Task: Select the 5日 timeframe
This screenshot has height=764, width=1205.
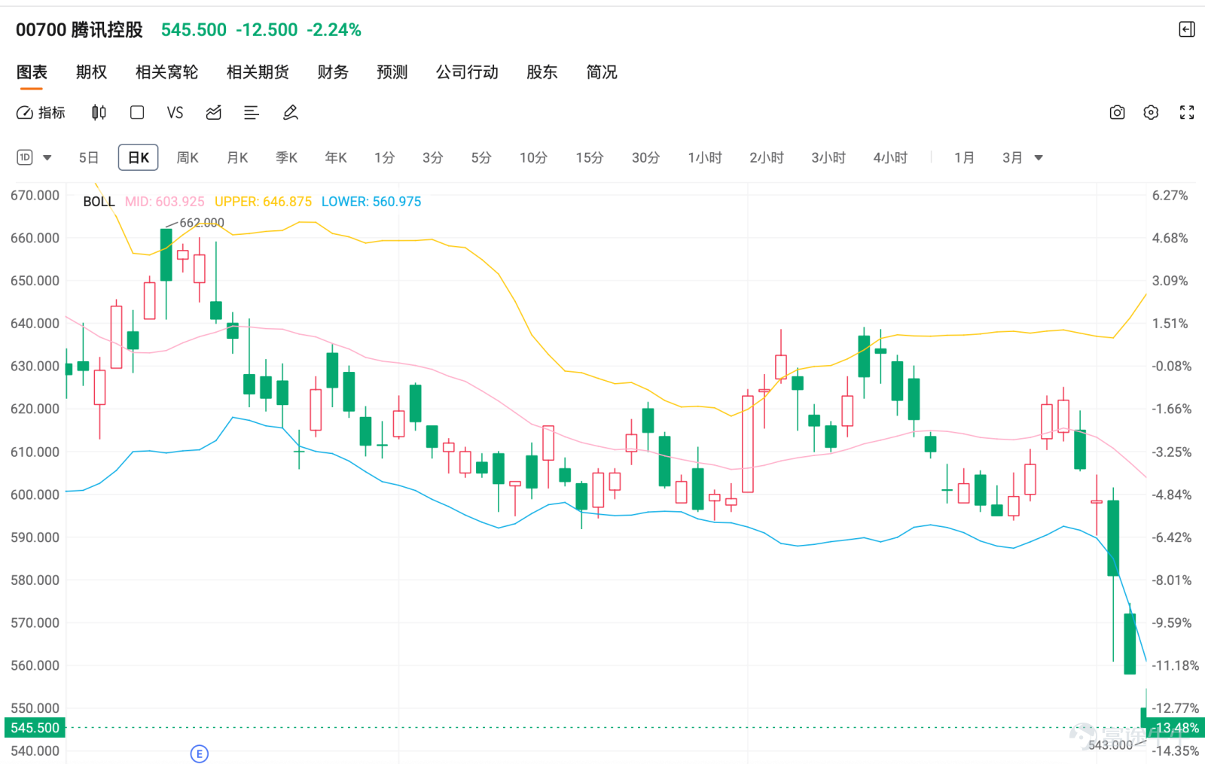Action: point(89,158)
